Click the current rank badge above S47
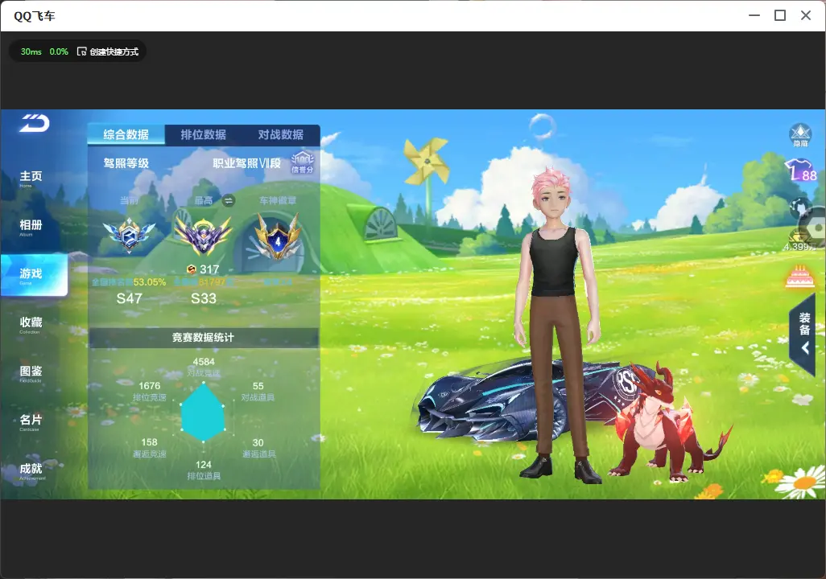 (129, 236)
